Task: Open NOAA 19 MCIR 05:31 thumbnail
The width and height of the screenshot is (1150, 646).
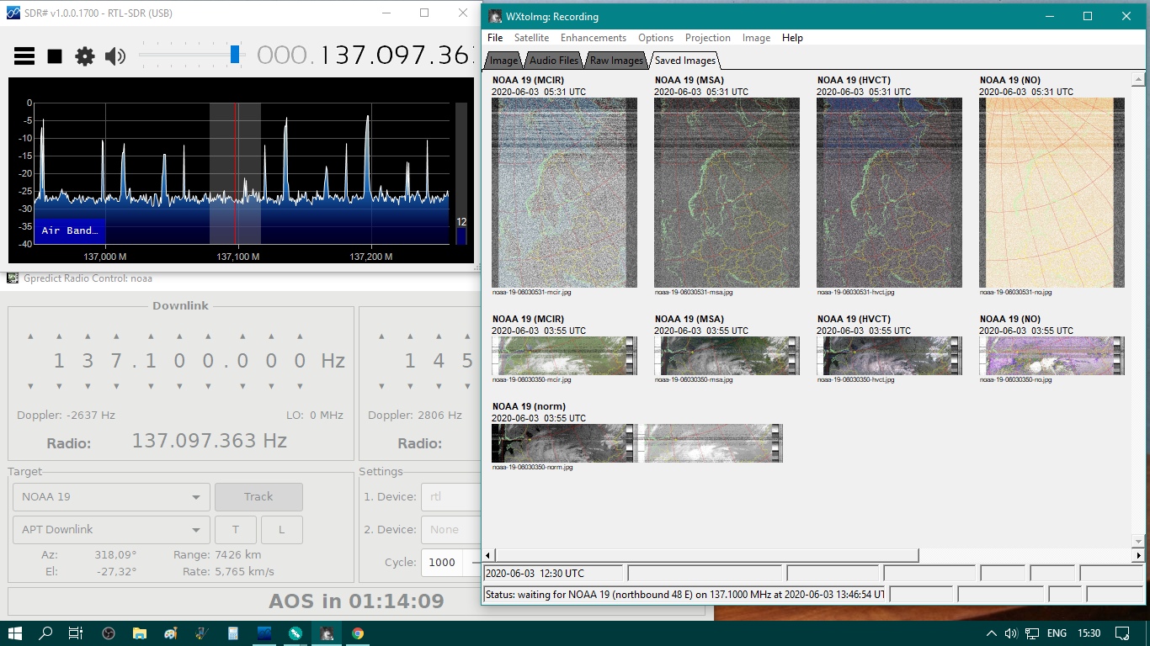Action: pos(564,193)
